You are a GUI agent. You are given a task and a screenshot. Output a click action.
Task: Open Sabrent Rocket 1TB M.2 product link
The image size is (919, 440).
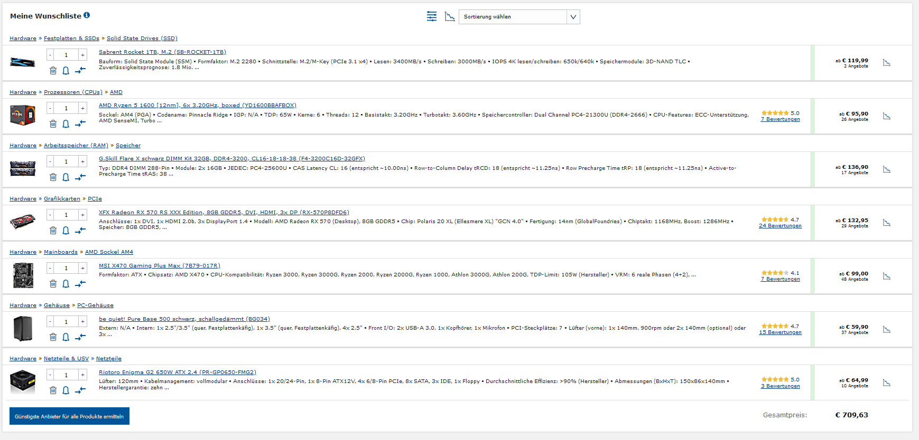(162, 52)
